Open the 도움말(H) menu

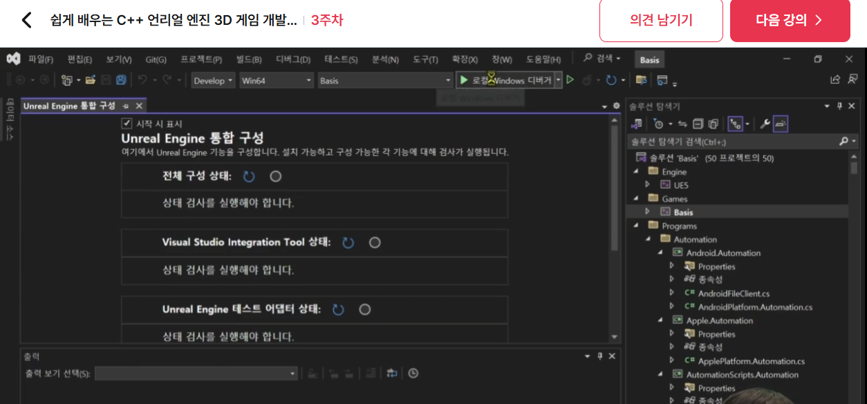(543, 59)
